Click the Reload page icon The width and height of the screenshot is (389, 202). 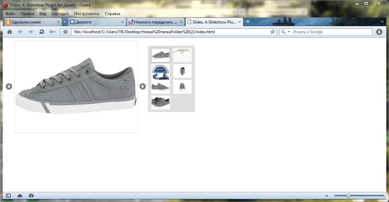tap(42, 32)
